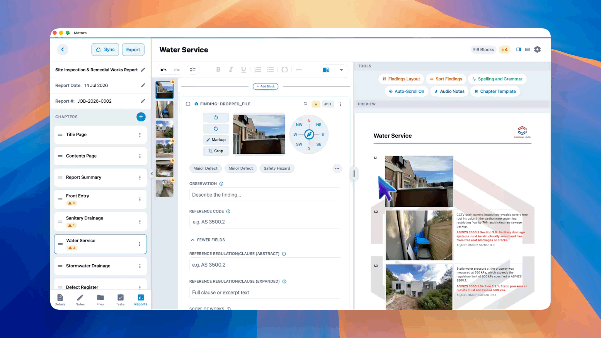Open the Files tab

[100, 300]
